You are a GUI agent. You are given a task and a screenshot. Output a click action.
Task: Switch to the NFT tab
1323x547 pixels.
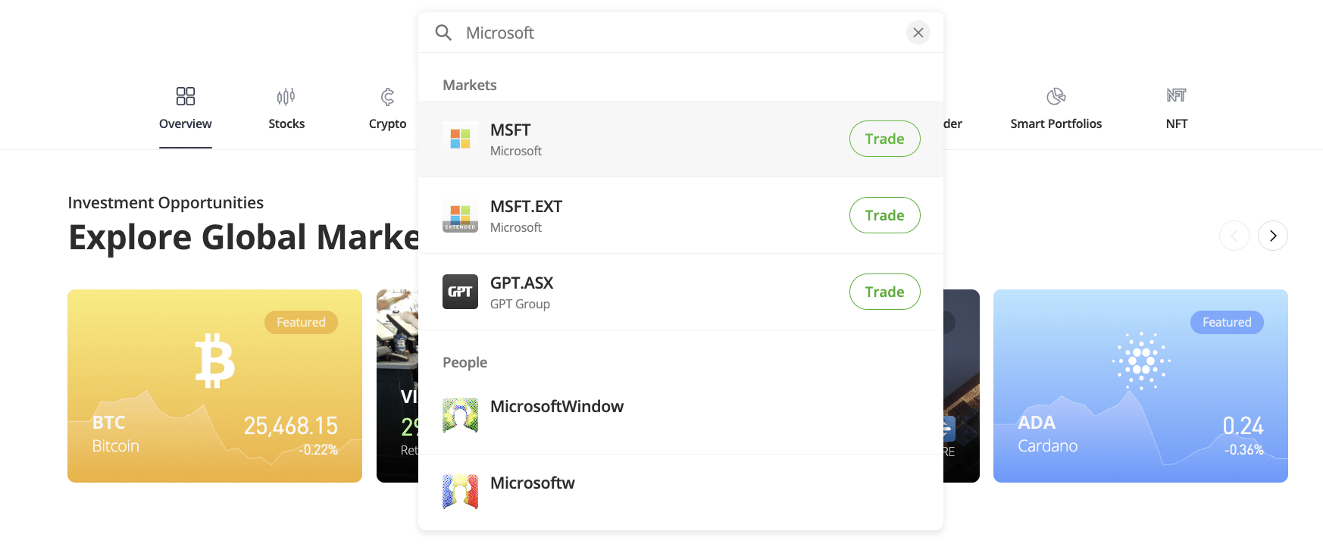tap(1177, 123)
